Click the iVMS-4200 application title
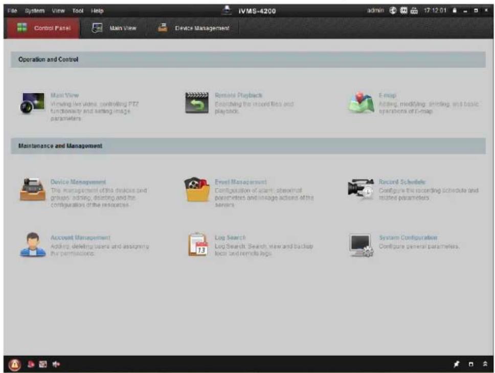Viewport: 495px width, 373px height. tap(257, 11)
